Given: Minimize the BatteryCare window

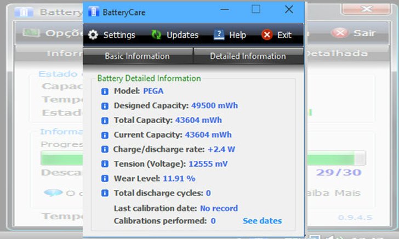Looking at the screenshot, I should point(225,9).
